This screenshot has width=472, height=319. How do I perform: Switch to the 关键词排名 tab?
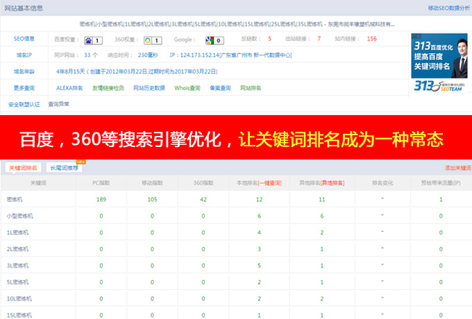click(x=22, y=168)
